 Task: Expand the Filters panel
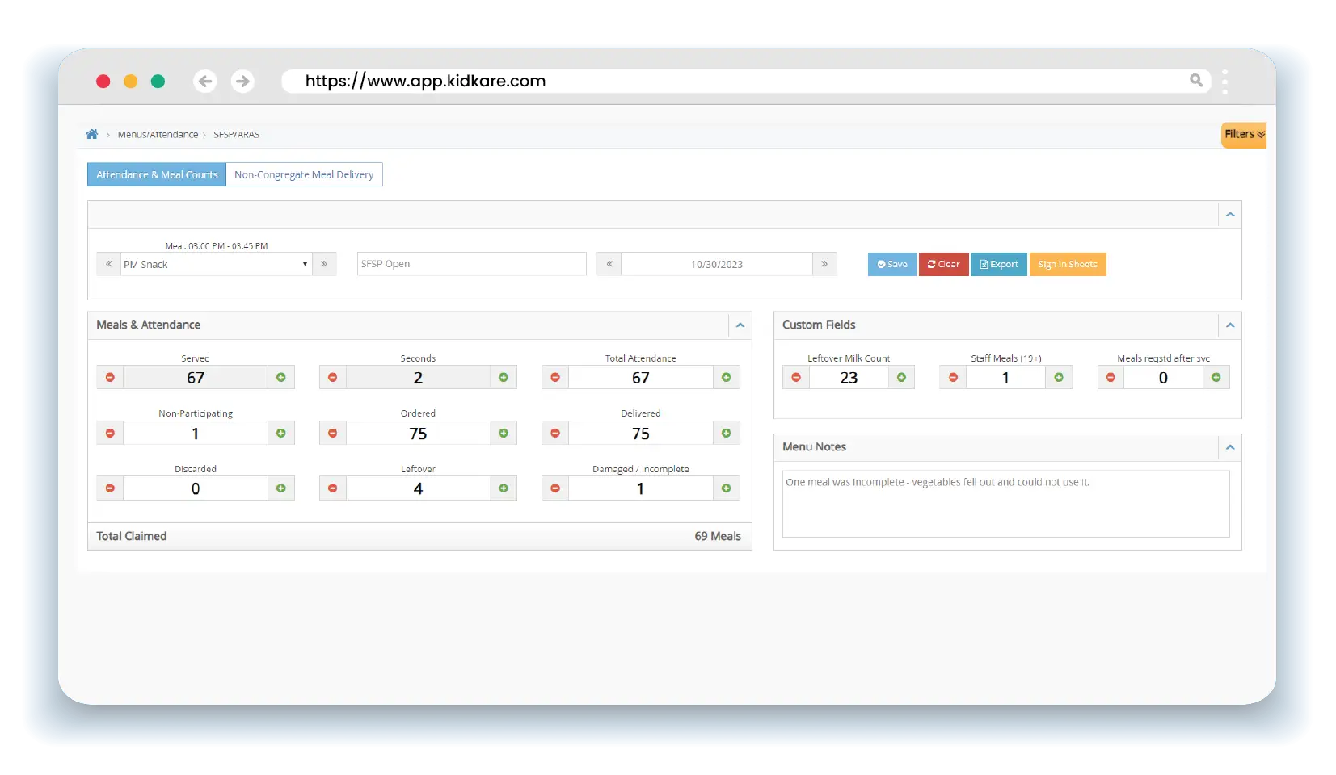(x=1244, y=134)
